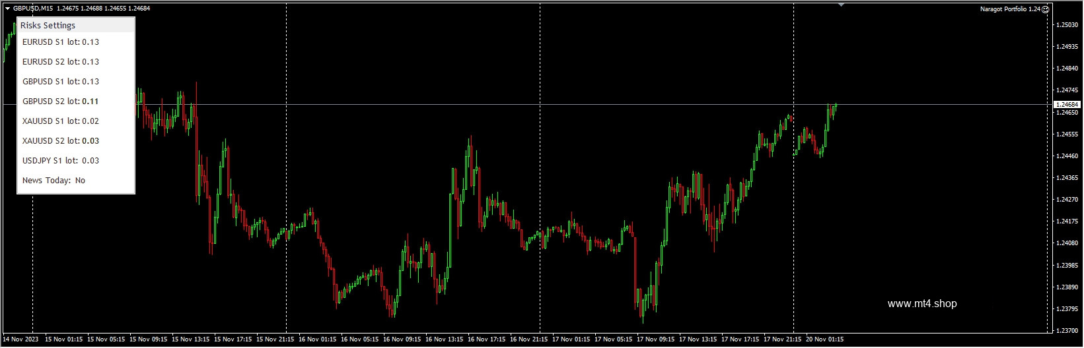Click price scale label 1.23985
The image size is (1084, 348).
(1067, 266)
